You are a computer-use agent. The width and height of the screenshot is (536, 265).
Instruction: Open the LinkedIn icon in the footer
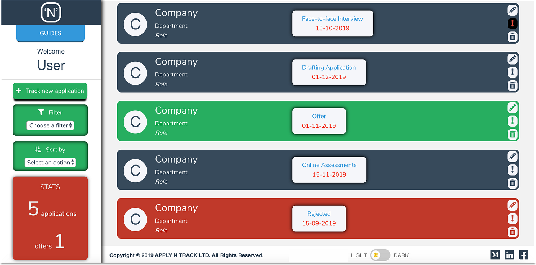point(509,255)
